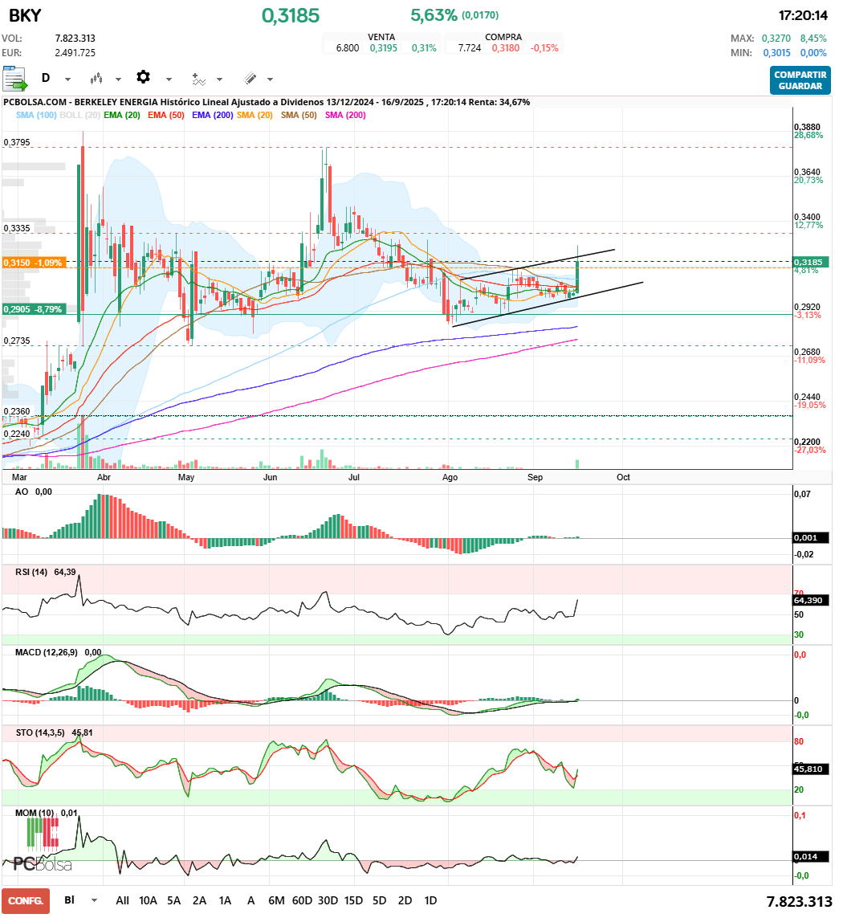Select the 5D time range
This screenshot has width=843, height=918.
379,900
